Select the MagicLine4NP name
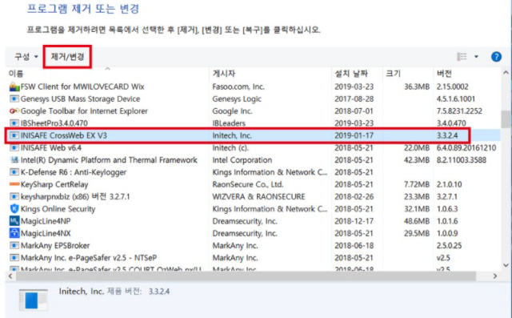The height and width of the screenshot is (318, 512). click(46, 221)
